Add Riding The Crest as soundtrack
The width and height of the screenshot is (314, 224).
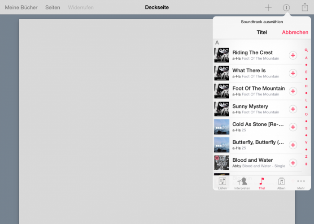(x=292, y=55)
